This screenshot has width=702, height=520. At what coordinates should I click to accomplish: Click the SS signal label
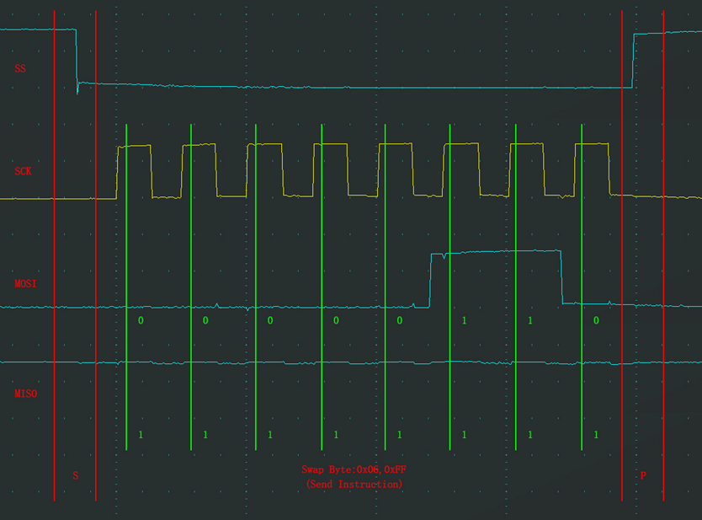point(20,68)
